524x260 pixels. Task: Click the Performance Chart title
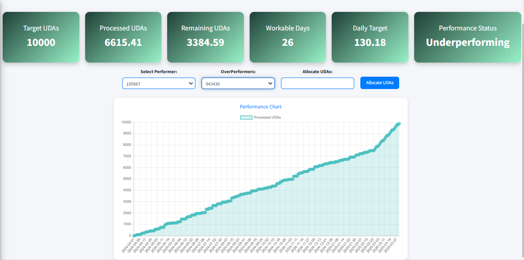(260, 107)
